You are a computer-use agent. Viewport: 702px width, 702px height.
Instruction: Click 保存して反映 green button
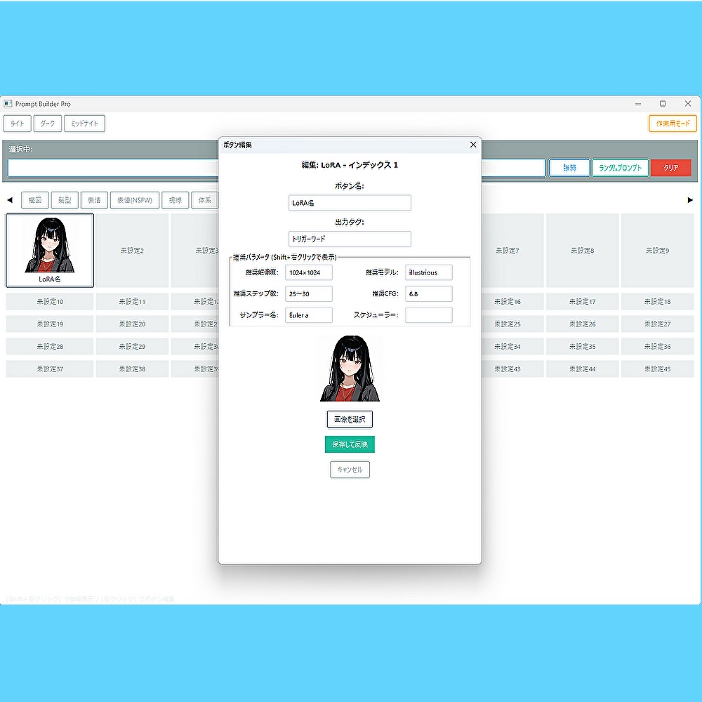pos(350,444)
